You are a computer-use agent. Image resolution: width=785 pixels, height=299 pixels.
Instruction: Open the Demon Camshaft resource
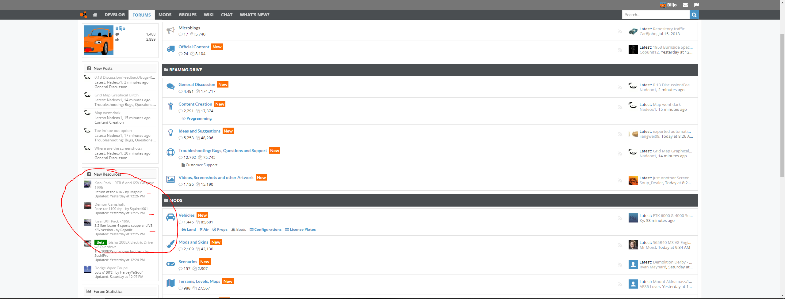[109, 204]
